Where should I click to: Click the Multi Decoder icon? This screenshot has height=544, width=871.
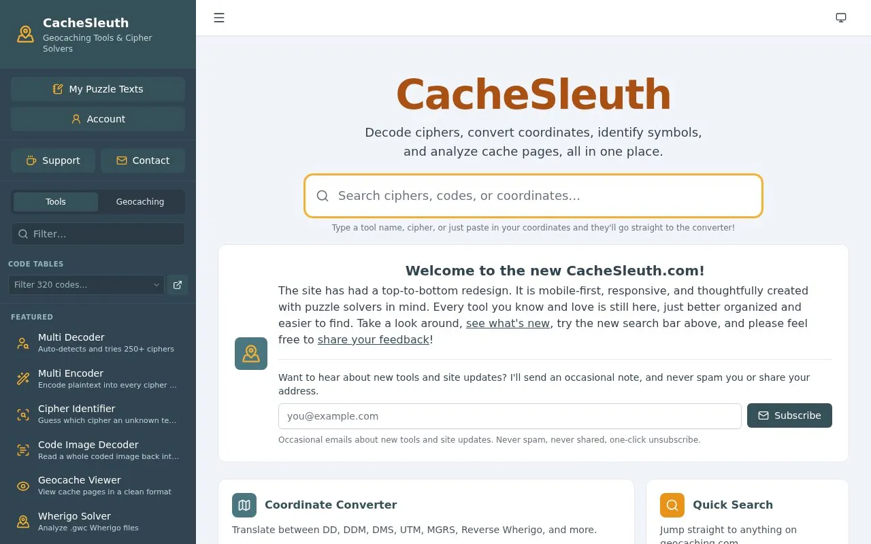point(23,343)
